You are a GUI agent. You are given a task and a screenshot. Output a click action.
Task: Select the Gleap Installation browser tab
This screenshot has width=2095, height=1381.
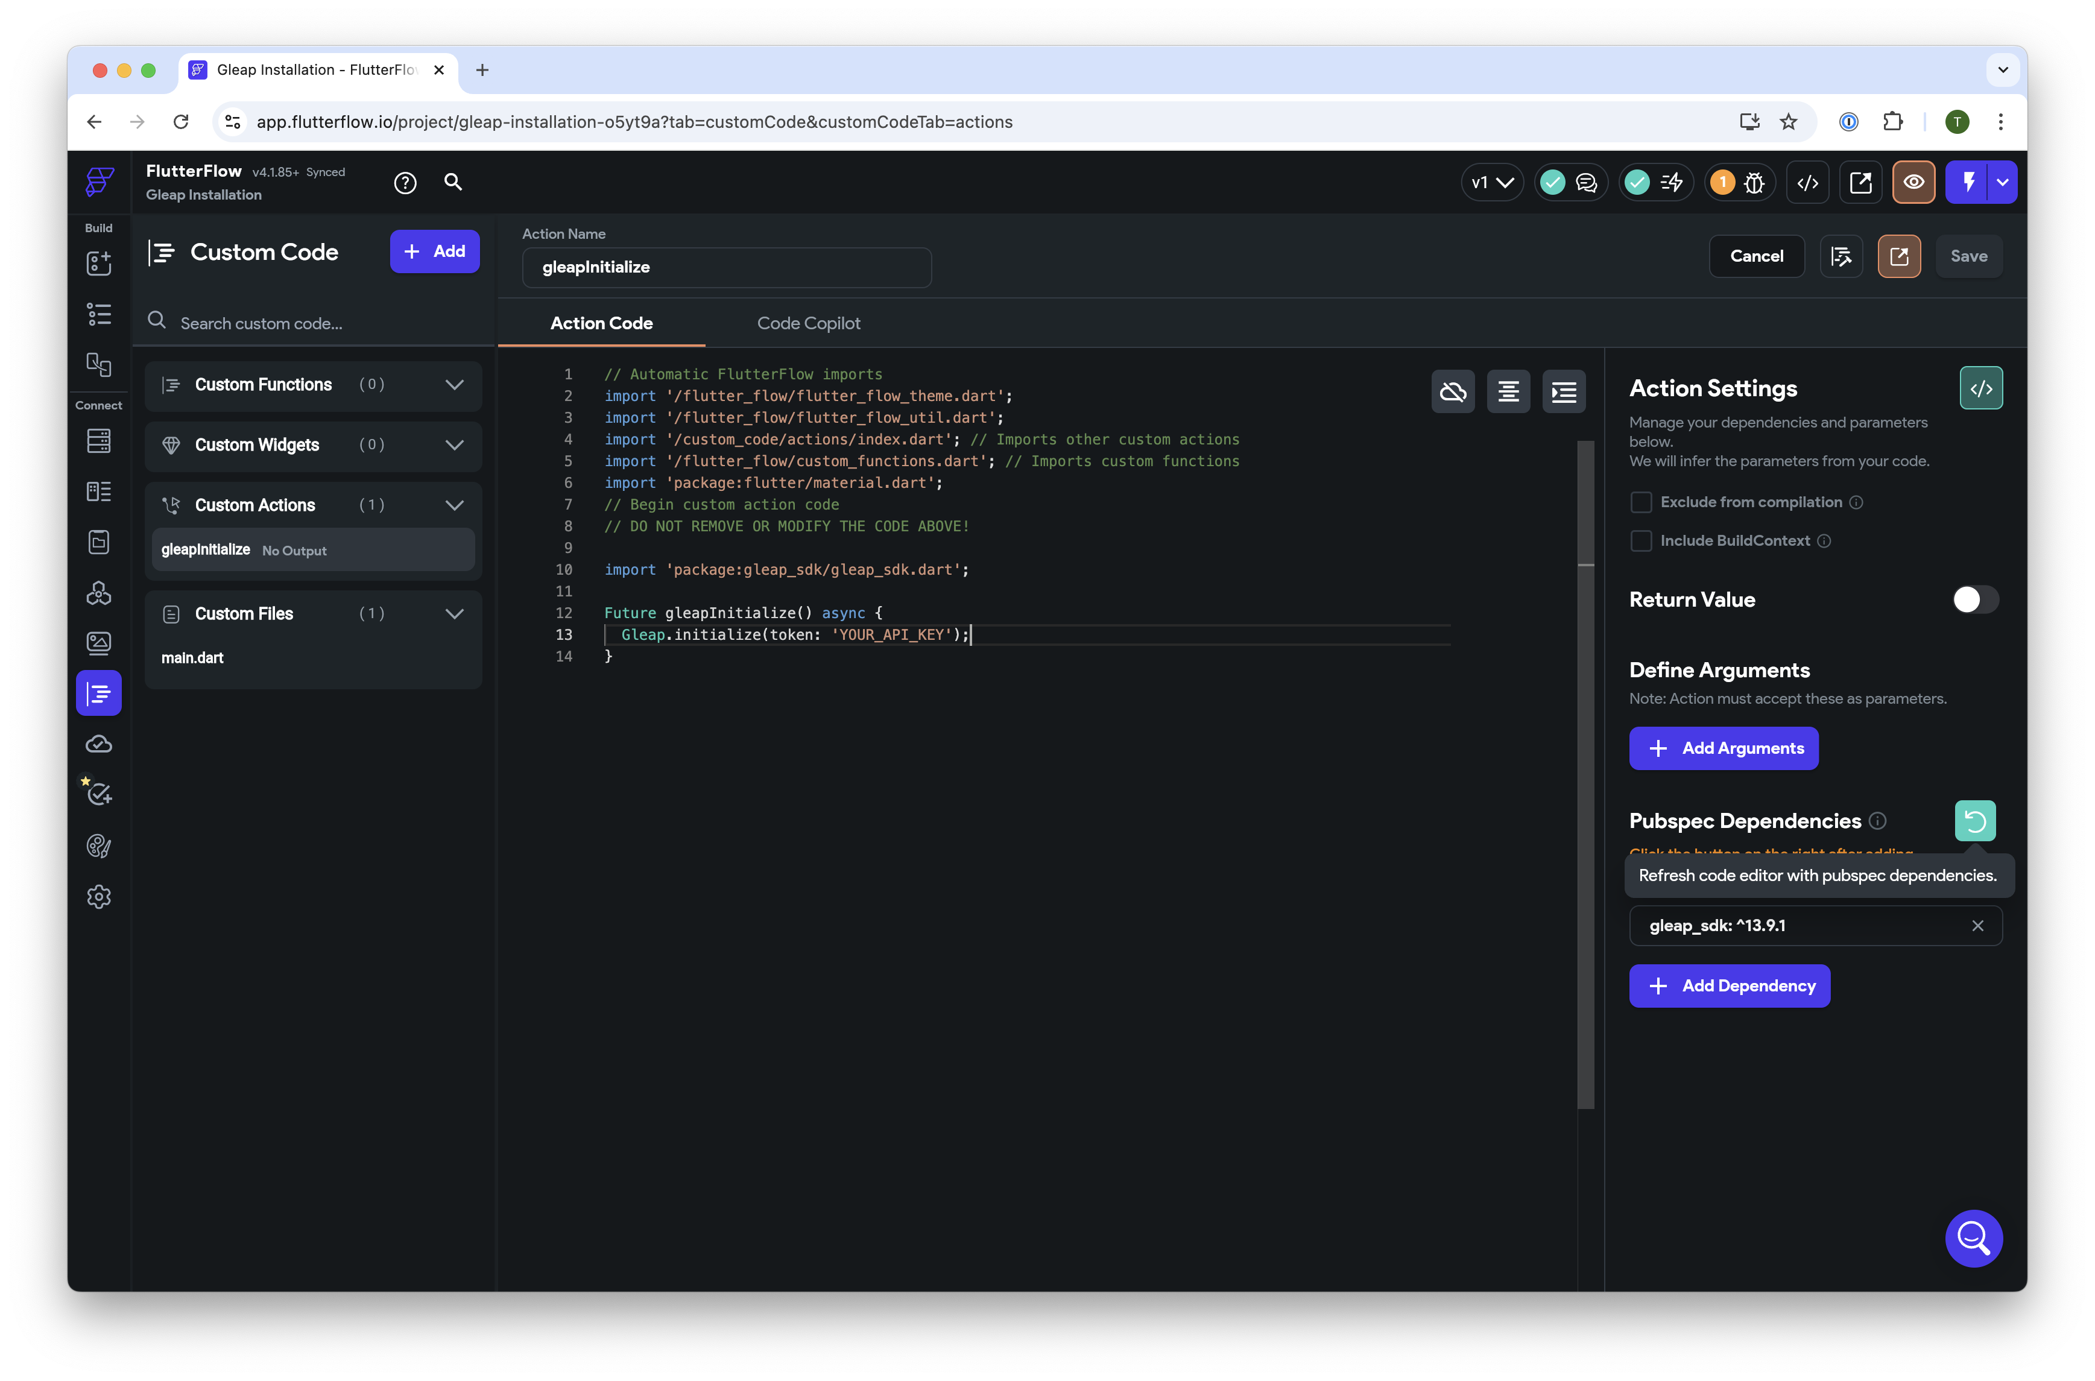pyautogui.click(x=319, y=69)
